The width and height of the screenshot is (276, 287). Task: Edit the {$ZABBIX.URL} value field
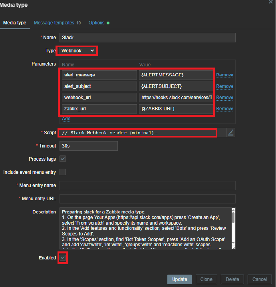[x=176, y=109]
